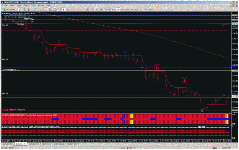Select the equidistant channel tool
This screenshot has width=239, height=150.
pyautogui.click(x=88, y=10)
